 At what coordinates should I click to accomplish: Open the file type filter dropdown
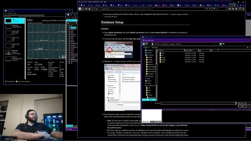coord(244,103)
